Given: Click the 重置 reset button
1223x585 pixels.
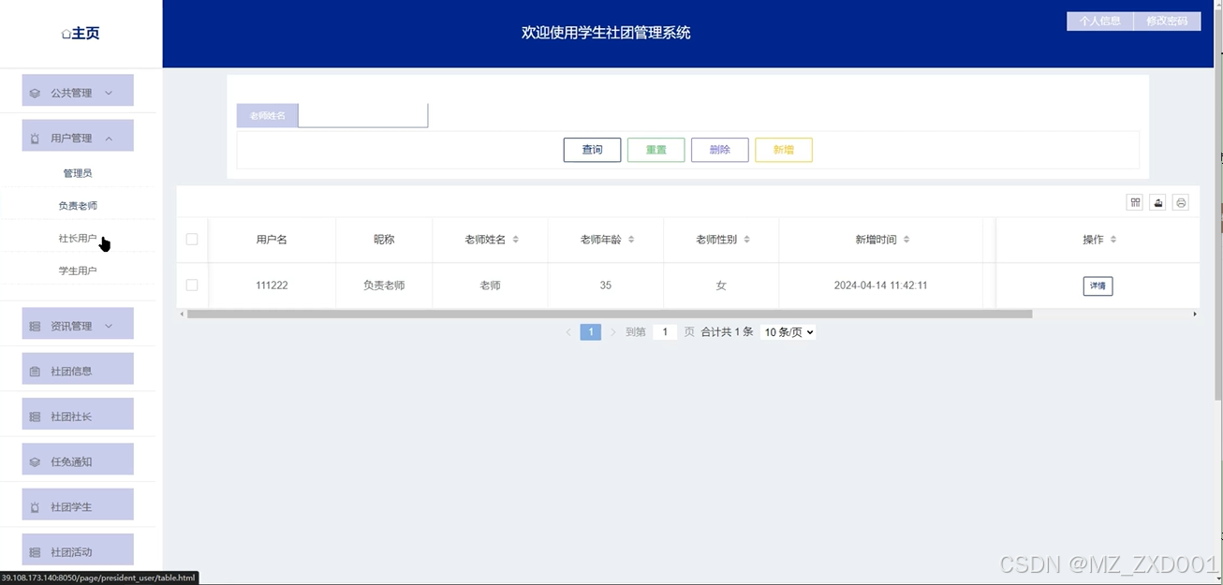Looking at the screenshot, I should tap(656, 150).
